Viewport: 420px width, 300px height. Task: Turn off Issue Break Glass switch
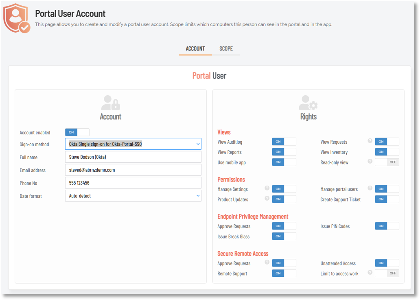pyautogui.click(x=284, y=236)
